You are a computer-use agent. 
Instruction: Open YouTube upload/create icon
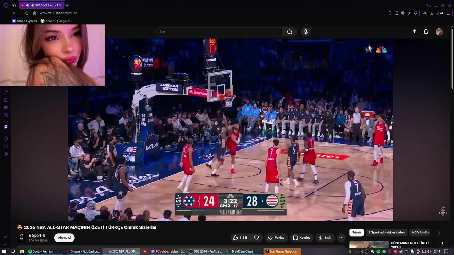point(414,32)
